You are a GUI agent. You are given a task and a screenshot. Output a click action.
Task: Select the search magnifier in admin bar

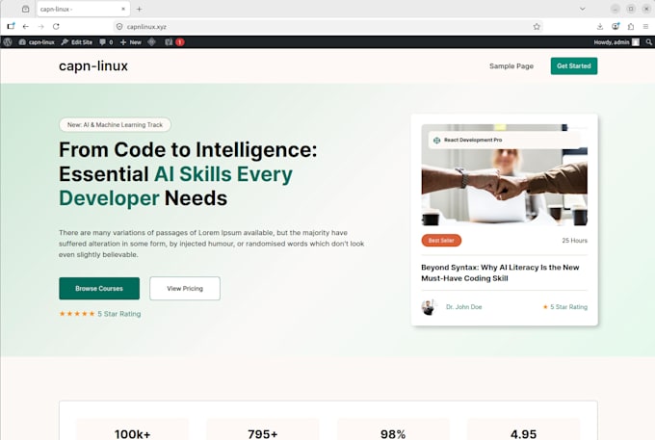point(648,42)
